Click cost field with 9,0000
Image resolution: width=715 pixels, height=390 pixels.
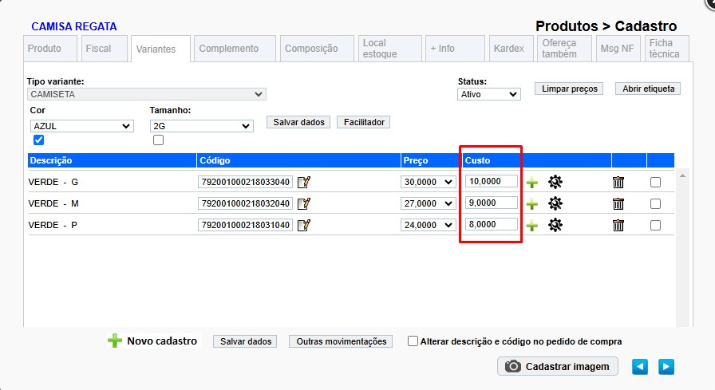click(x=492, y=203)
